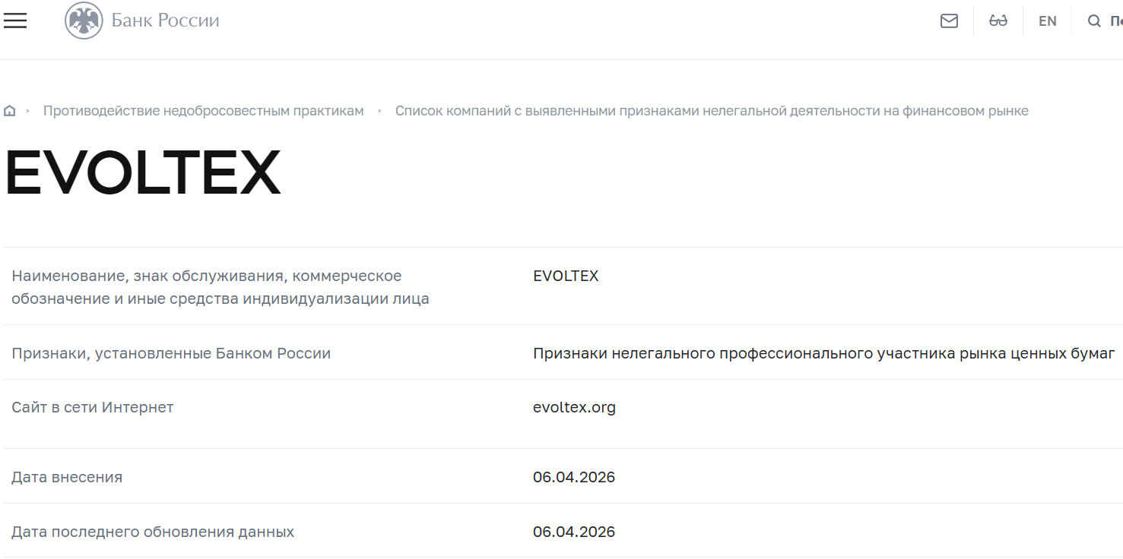The width and height of the screenshot is (1123, 559).
Task: Click the evoltex.org website address
Action: tap(574, 407)
